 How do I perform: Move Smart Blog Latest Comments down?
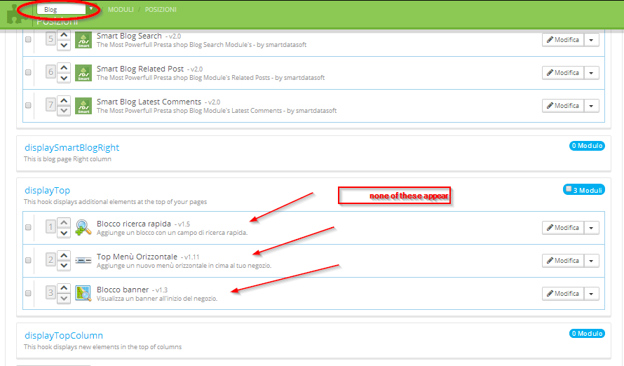pos(64,111)
